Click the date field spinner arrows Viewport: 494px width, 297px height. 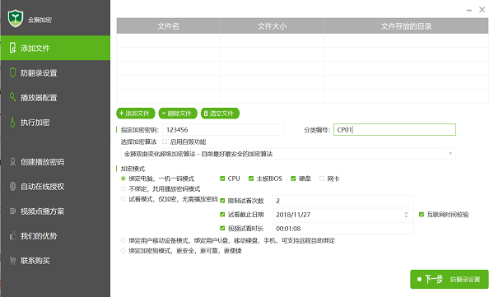click(x=406, y=215)
